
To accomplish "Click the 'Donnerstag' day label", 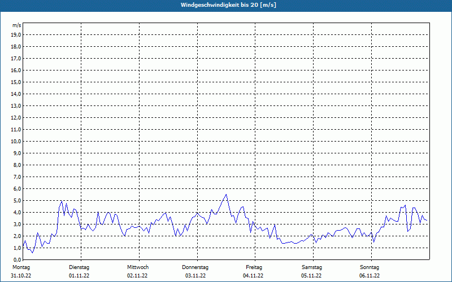I will pos(195,267).
